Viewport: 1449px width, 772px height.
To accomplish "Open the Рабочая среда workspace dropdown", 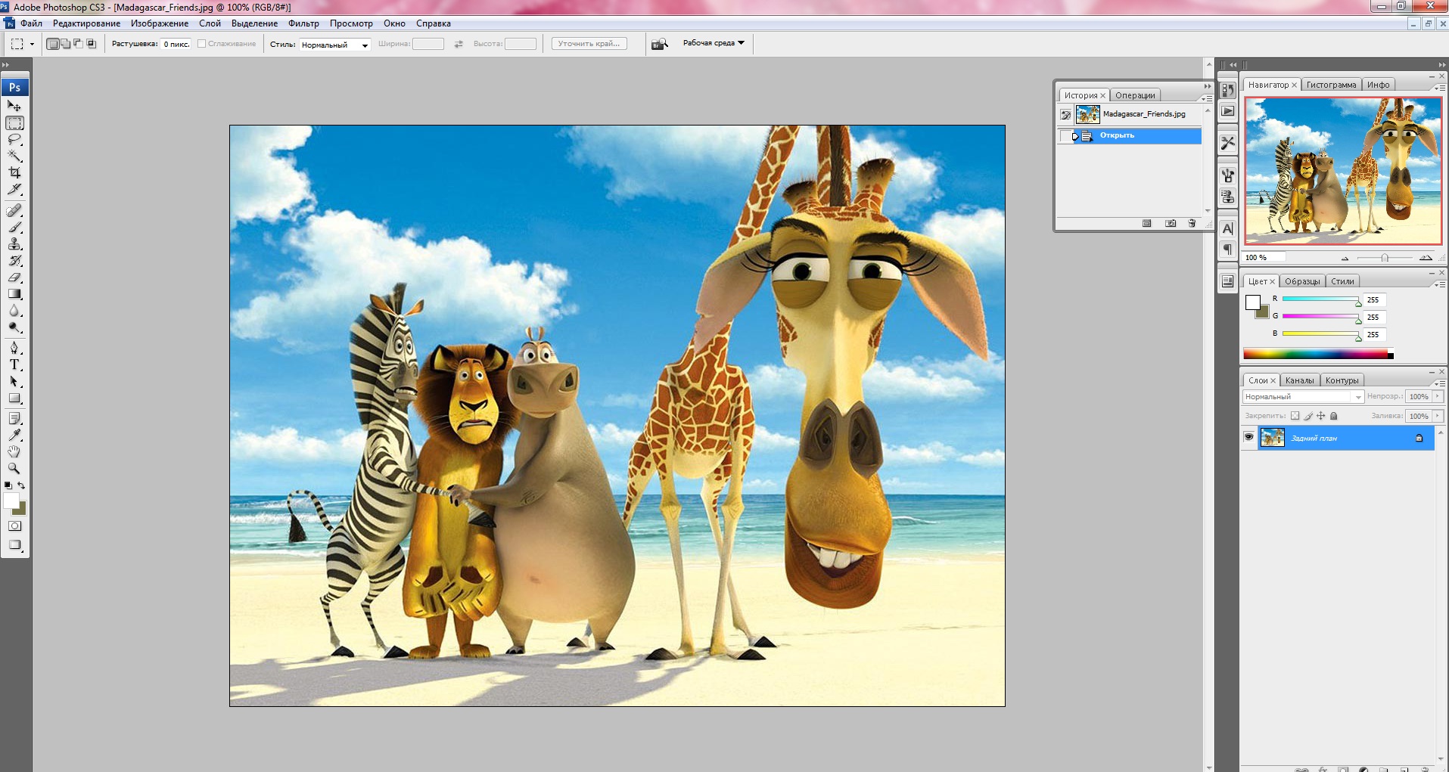I will pyautogui.click(x=713, y=43).
